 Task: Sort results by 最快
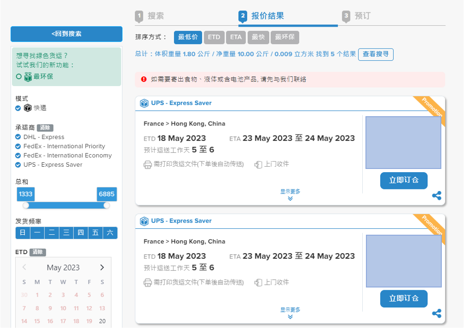point(258,37)
